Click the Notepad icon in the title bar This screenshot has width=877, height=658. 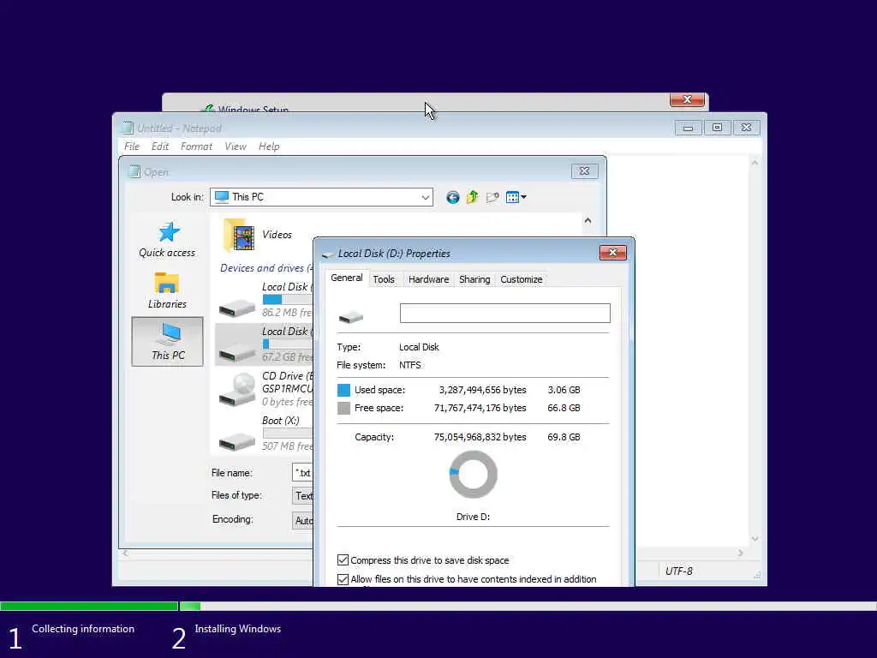coord(128,129)
